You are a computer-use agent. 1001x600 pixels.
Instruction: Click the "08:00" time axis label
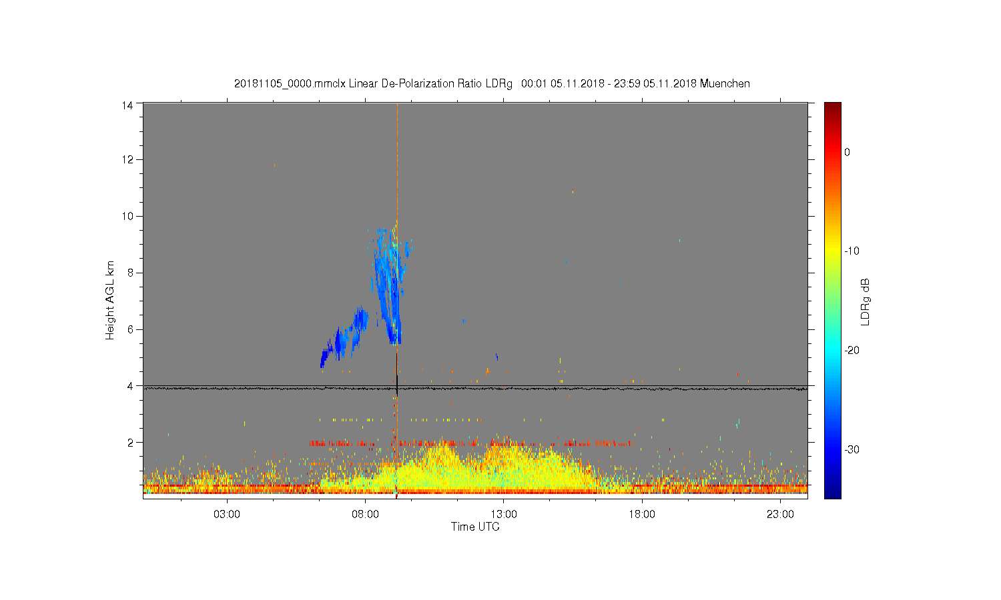(366, 515)
